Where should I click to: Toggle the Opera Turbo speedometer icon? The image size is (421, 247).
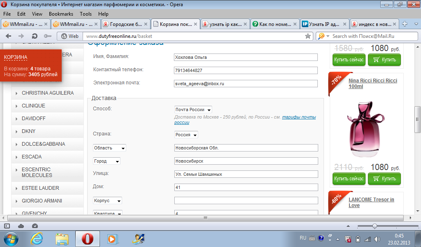pos(35,226)
